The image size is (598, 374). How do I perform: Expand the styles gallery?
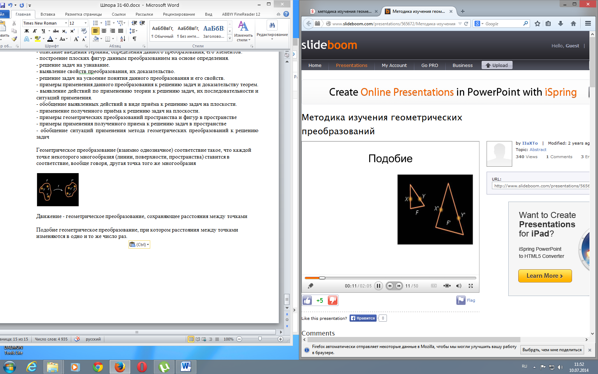[x=230, y=38]
